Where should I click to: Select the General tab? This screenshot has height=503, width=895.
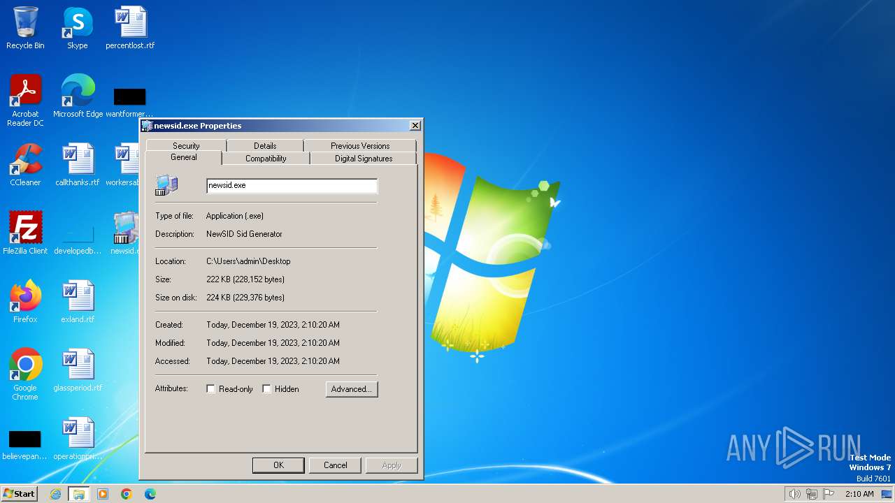pyautogui.click(x=183, y=158)
